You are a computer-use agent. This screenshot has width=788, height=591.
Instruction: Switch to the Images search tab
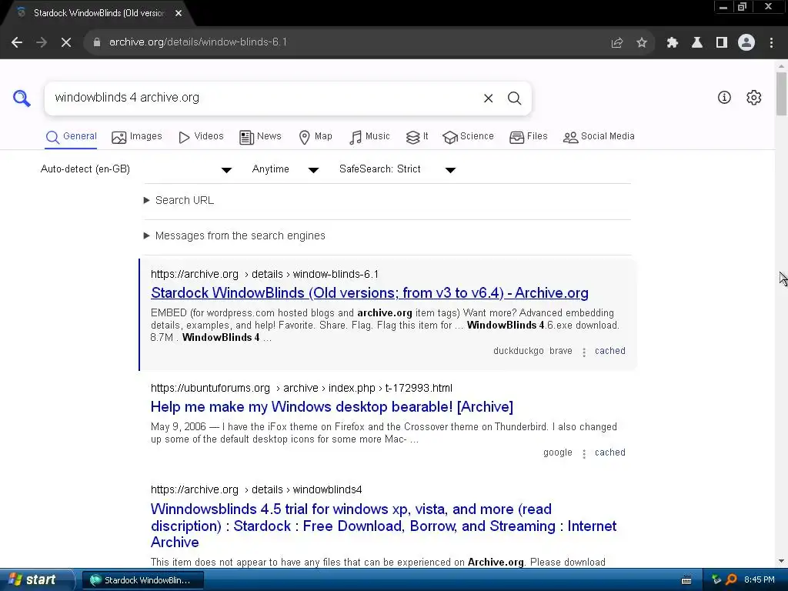pos(137,137)
